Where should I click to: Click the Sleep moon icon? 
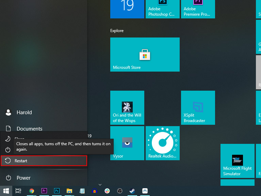tap(8, 139)
